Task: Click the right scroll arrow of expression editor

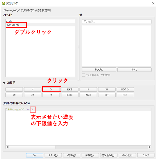Action: point(150,147)
